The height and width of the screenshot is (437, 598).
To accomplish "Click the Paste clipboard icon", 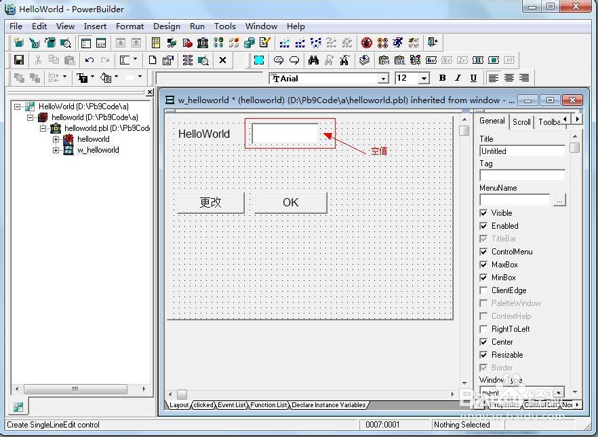I will 69,60.
